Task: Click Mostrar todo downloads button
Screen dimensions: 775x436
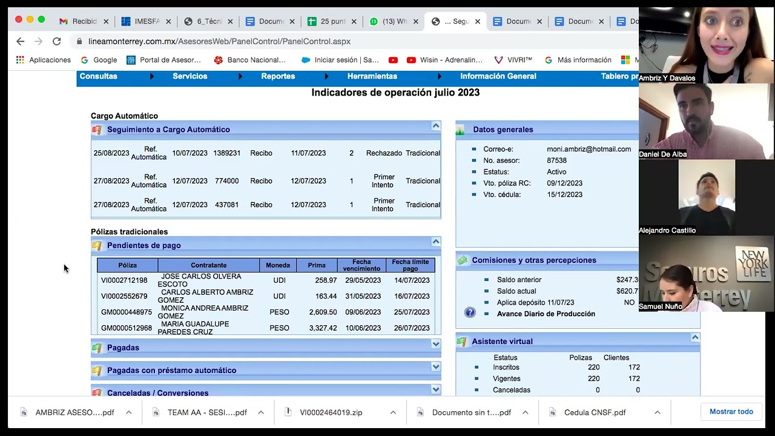Action: [x=731, y=412]
